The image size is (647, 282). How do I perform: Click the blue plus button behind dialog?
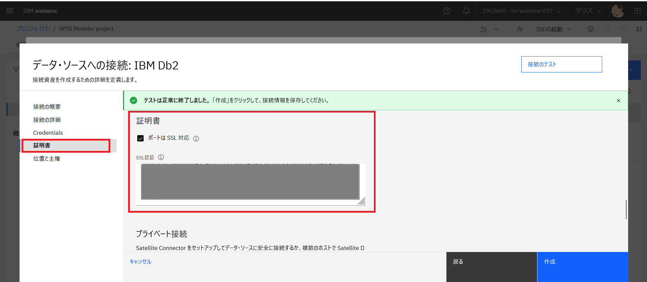click(634, 70)
